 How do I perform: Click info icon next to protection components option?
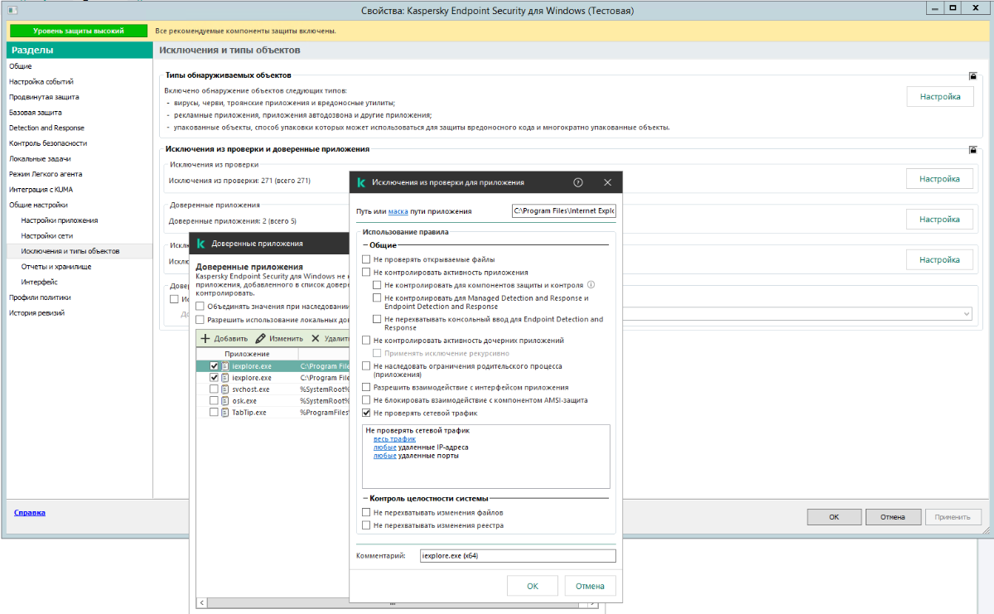[591, 285]
